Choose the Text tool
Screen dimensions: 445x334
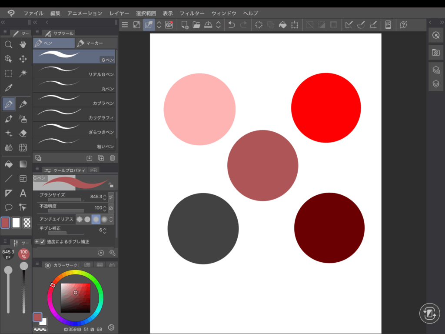(23, 193)
